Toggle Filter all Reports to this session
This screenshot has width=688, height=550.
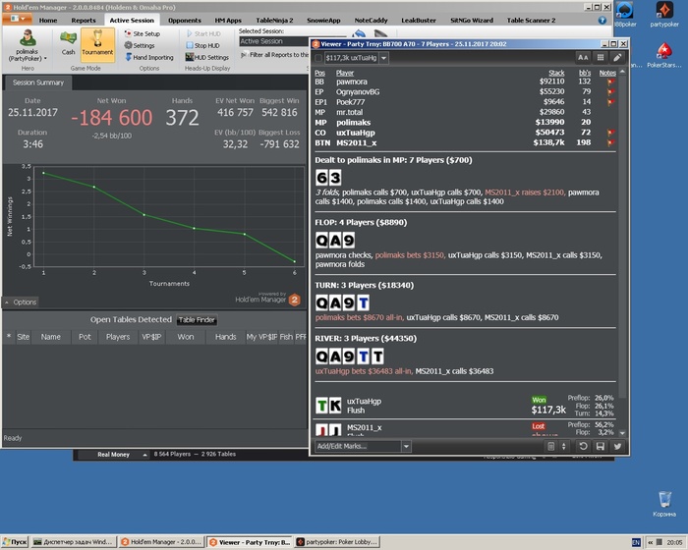tap(275, 55)
